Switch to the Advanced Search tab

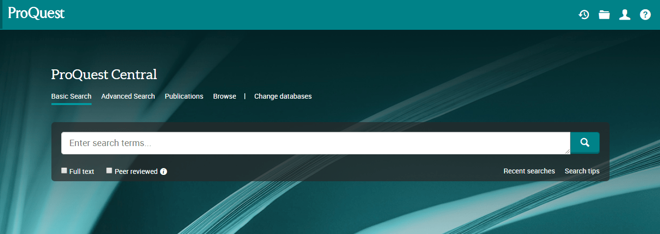(128, 96)
